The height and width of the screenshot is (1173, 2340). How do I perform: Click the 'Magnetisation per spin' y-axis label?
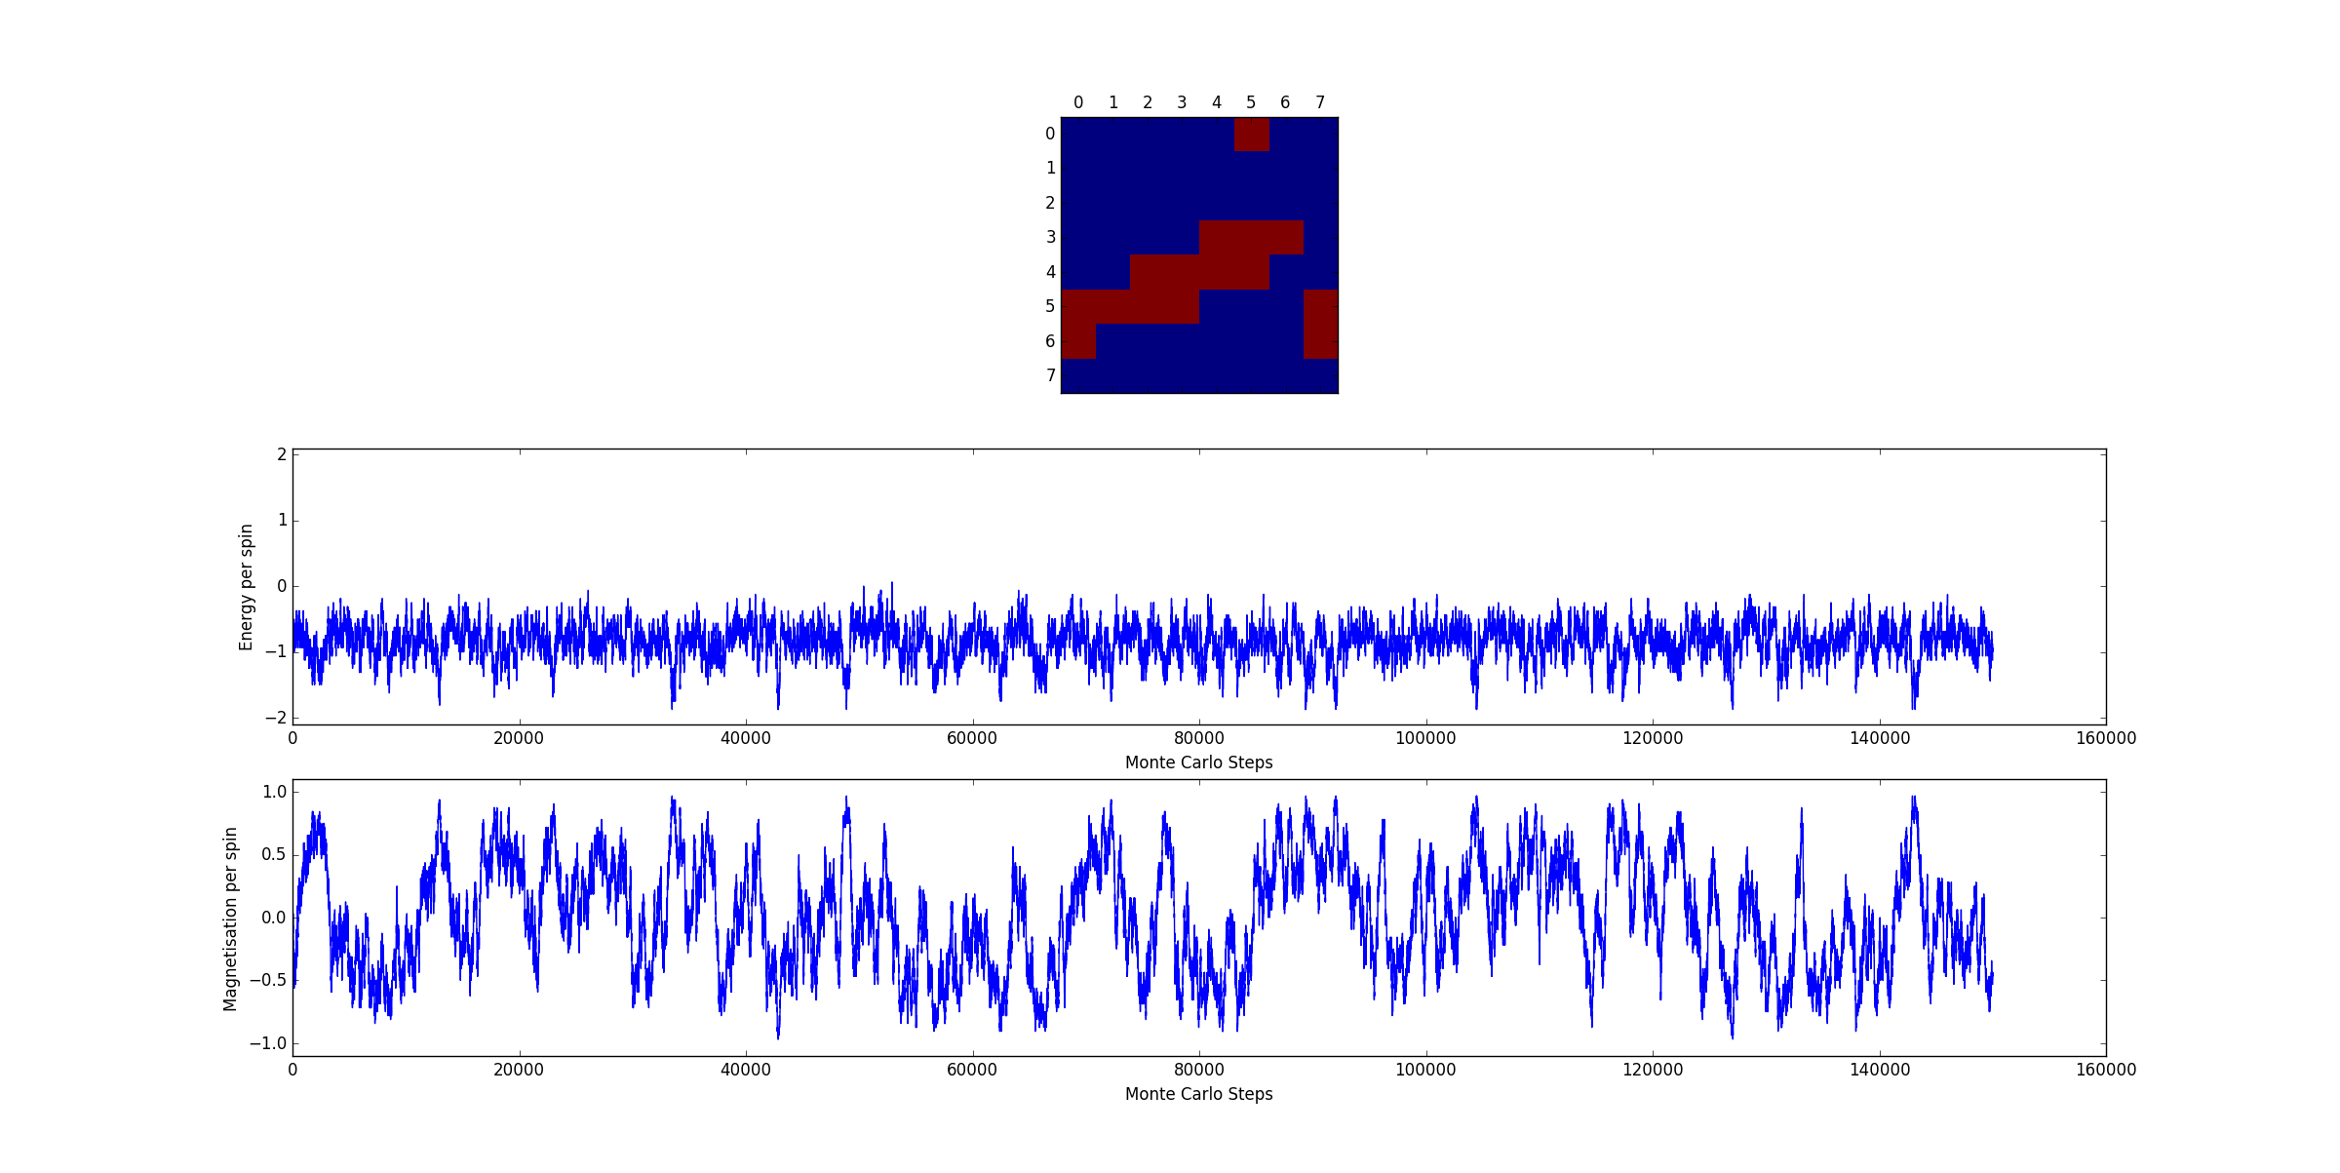(x=231, y=919)
